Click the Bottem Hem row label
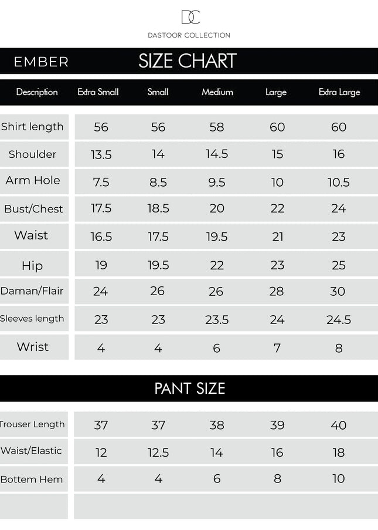The height and width of the screenshot is (530, 378). (32, 480)
